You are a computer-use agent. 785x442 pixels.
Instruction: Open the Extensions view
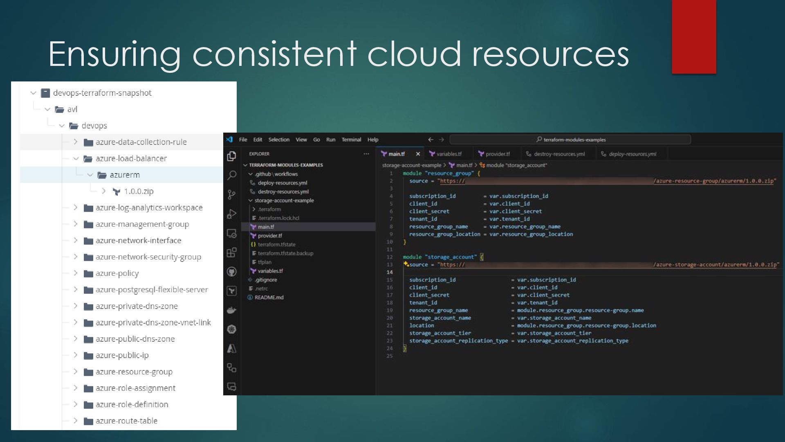(231, 253)
